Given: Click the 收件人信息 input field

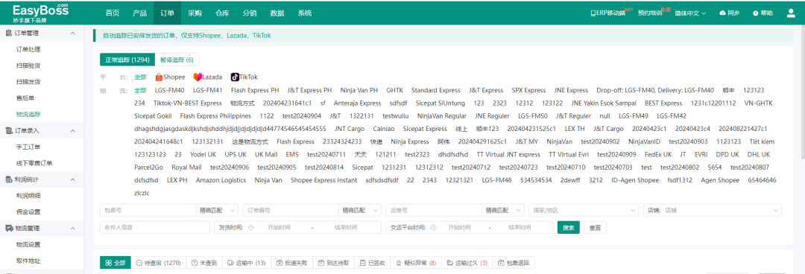Looking at the screenshot, I should (x=155, y=227).
